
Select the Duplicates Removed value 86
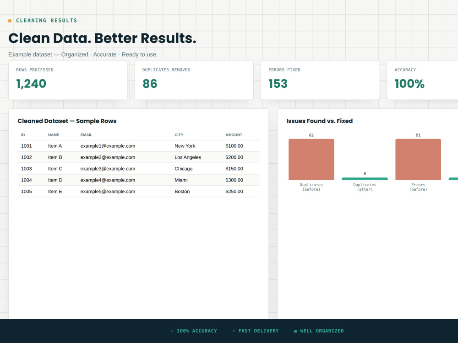coord(150,84)
